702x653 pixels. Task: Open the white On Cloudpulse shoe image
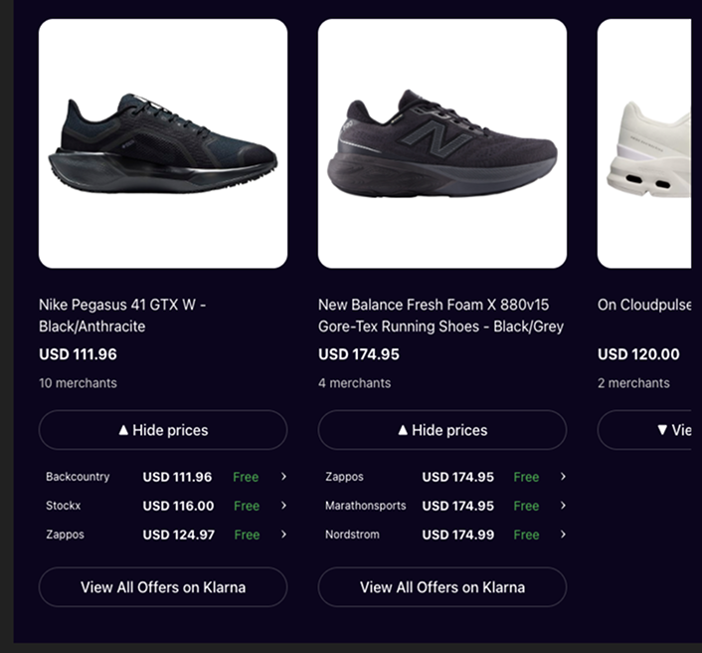point(644,143)
